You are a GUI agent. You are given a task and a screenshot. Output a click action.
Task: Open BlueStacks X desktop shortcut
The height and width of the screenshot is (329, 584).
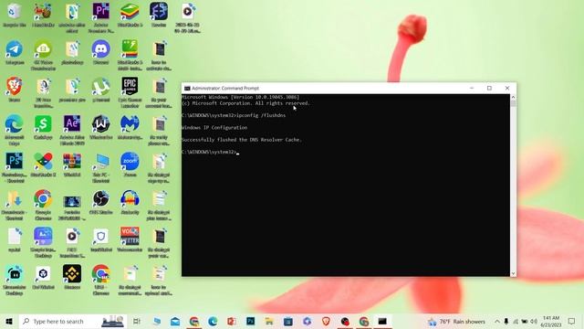click(x=43, y=164)
